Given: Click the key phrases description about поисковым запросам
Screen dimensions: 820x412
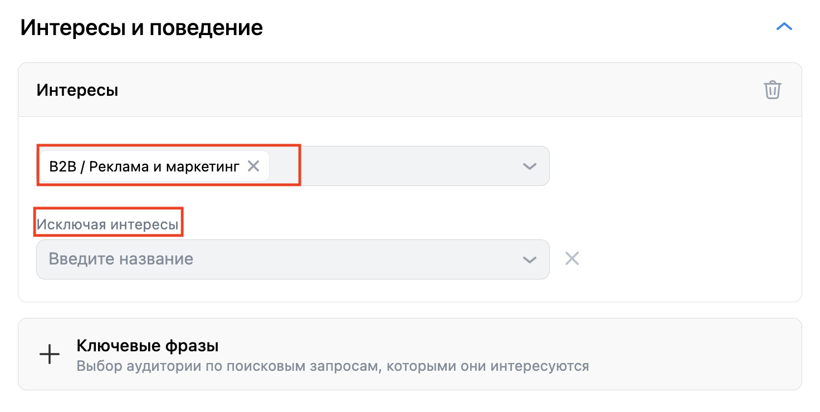Looking at the screenshot, I should coord(333,366).
